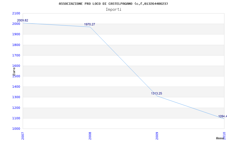Image resolution: width=227 pixels, height=141 pixels.
Task: Click the 1800 y-axis tick label
Action: click(16, 45)
